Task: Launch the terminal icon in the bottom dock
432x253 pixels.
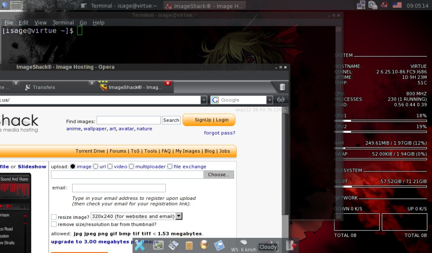Action: (158, 245)
